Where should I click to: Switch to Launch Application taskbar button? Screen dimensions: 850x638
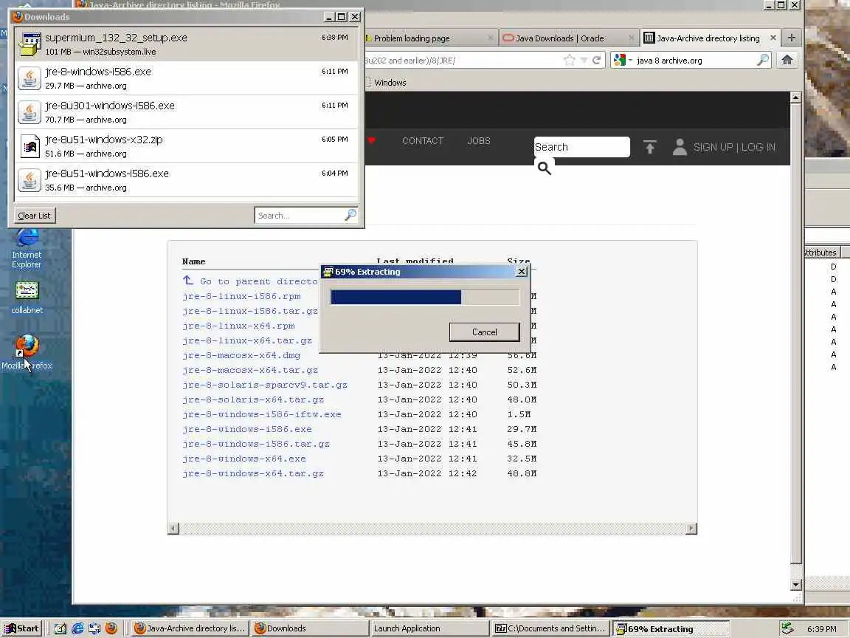pyautogui.click(x=429, y=628)
